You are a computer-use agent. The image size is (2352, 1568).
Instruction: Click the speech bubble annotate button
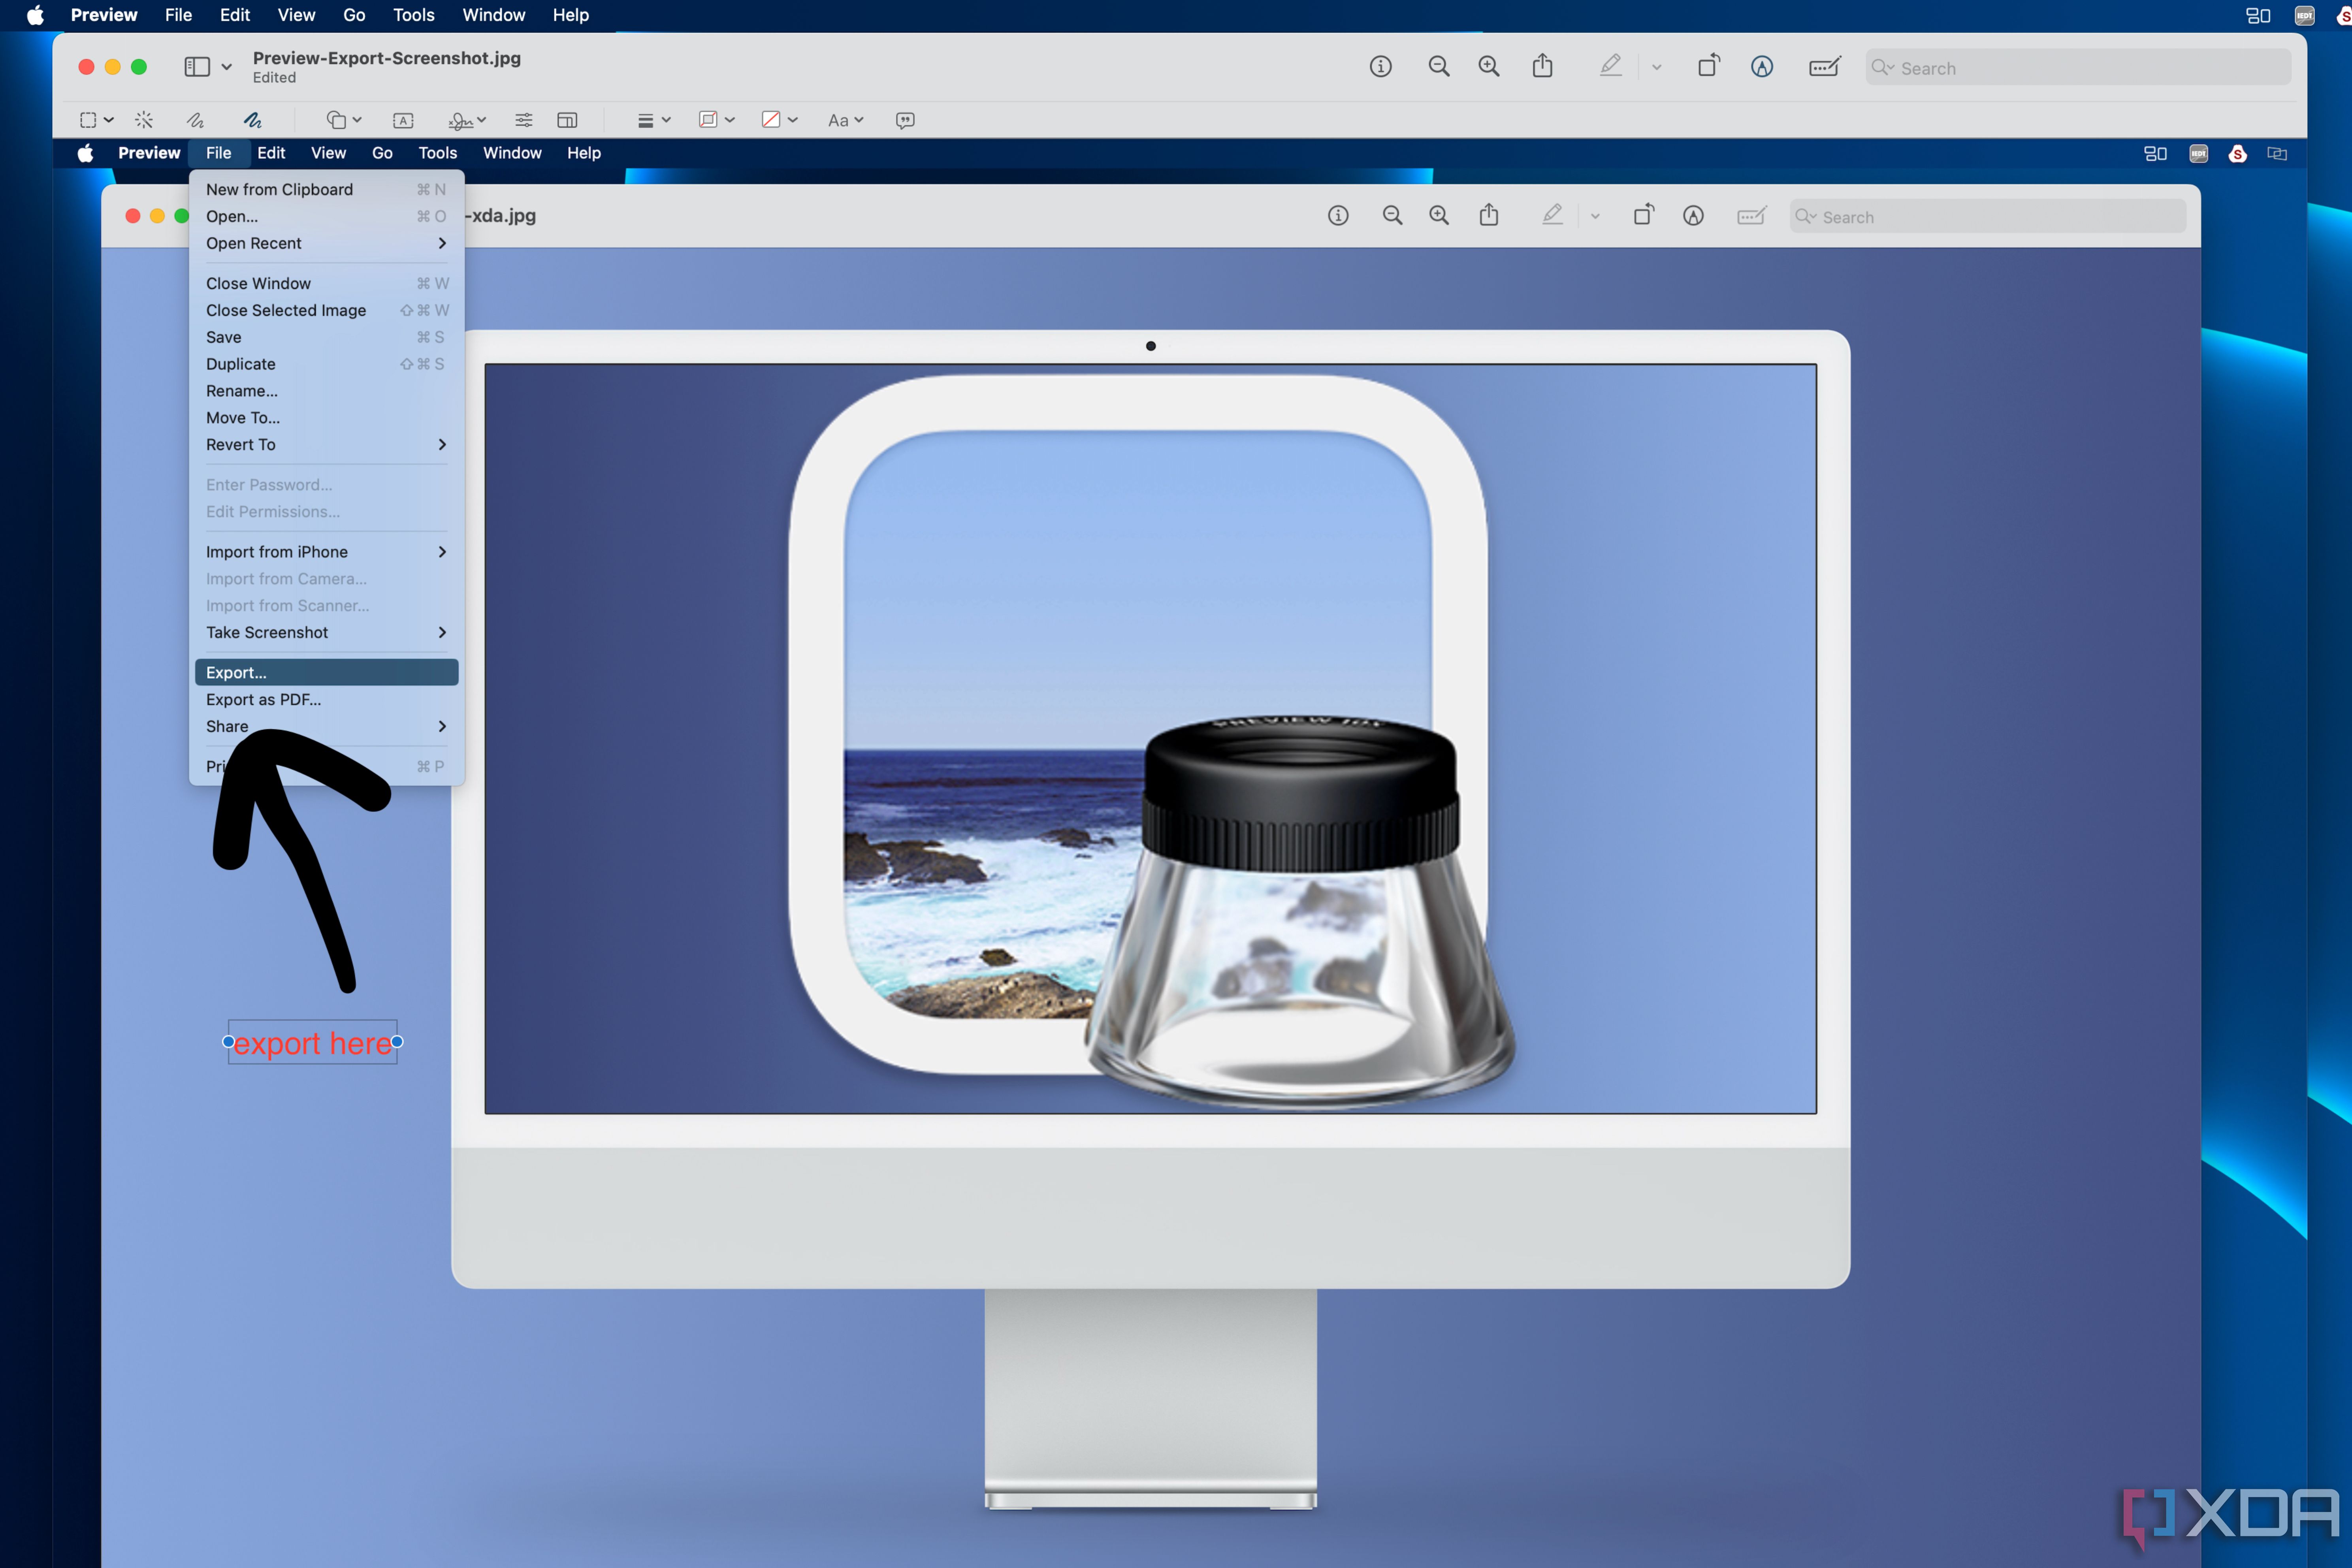coord(905,120)
